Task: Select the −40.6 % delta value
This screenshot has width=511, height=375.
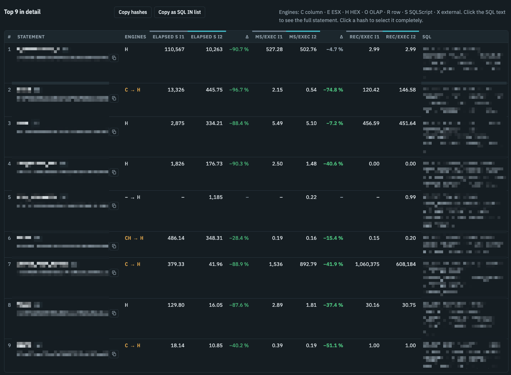Action: tap(333, 164)
